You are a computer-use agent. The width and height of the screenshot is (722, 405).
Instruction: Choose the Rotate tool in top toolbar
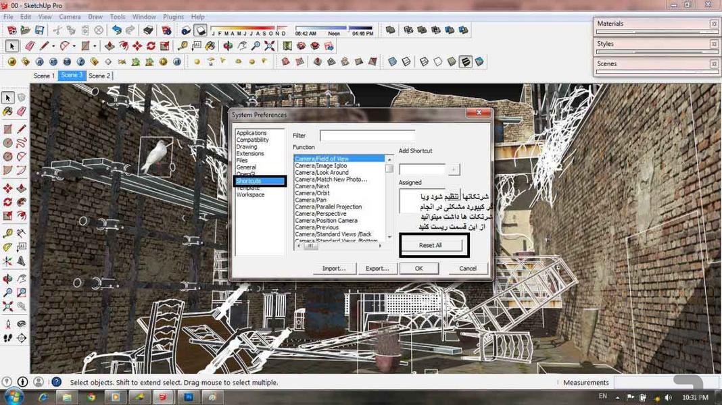click(x=151, y=46)
